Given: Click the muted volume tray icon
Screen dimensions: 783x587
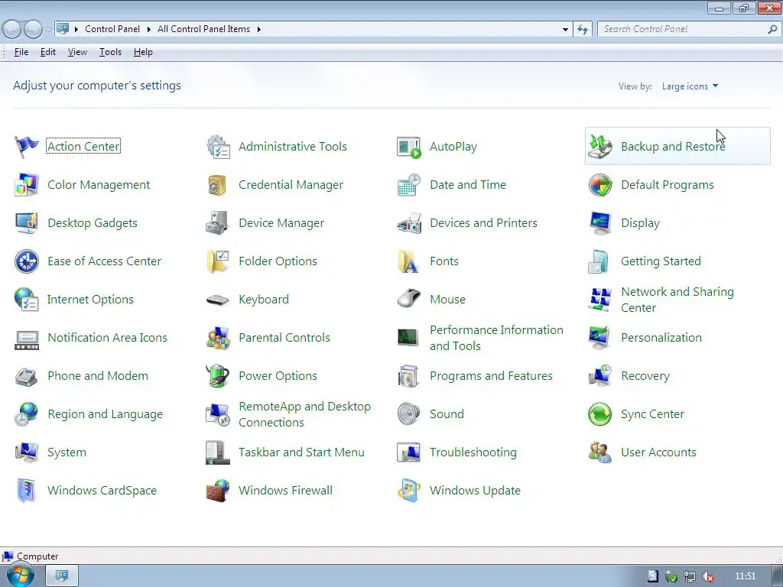Looking at the screenshot, I should 707,576.
